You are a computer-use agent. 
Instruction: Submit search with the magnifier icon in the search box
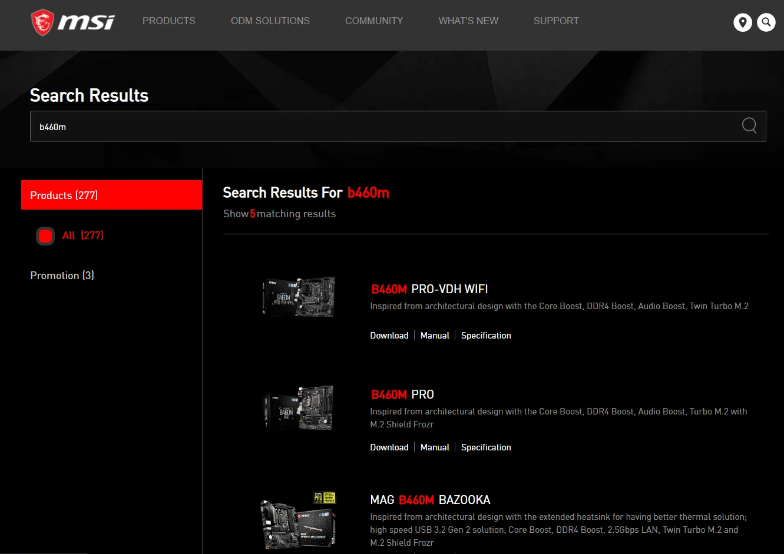tap(749, 125)
